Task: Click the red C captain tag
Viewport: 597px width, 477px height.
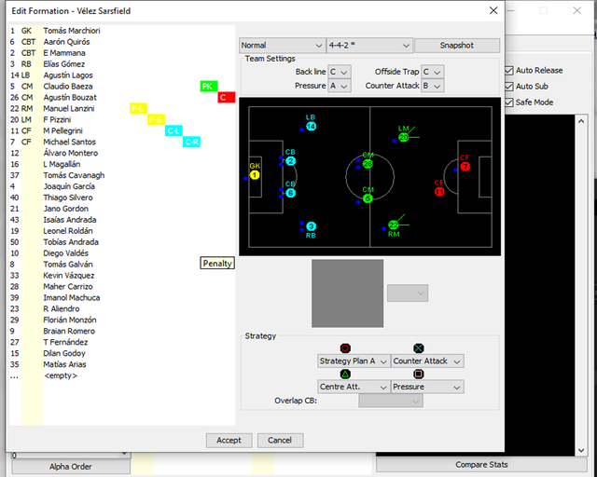Action: [x=227, y=98]
